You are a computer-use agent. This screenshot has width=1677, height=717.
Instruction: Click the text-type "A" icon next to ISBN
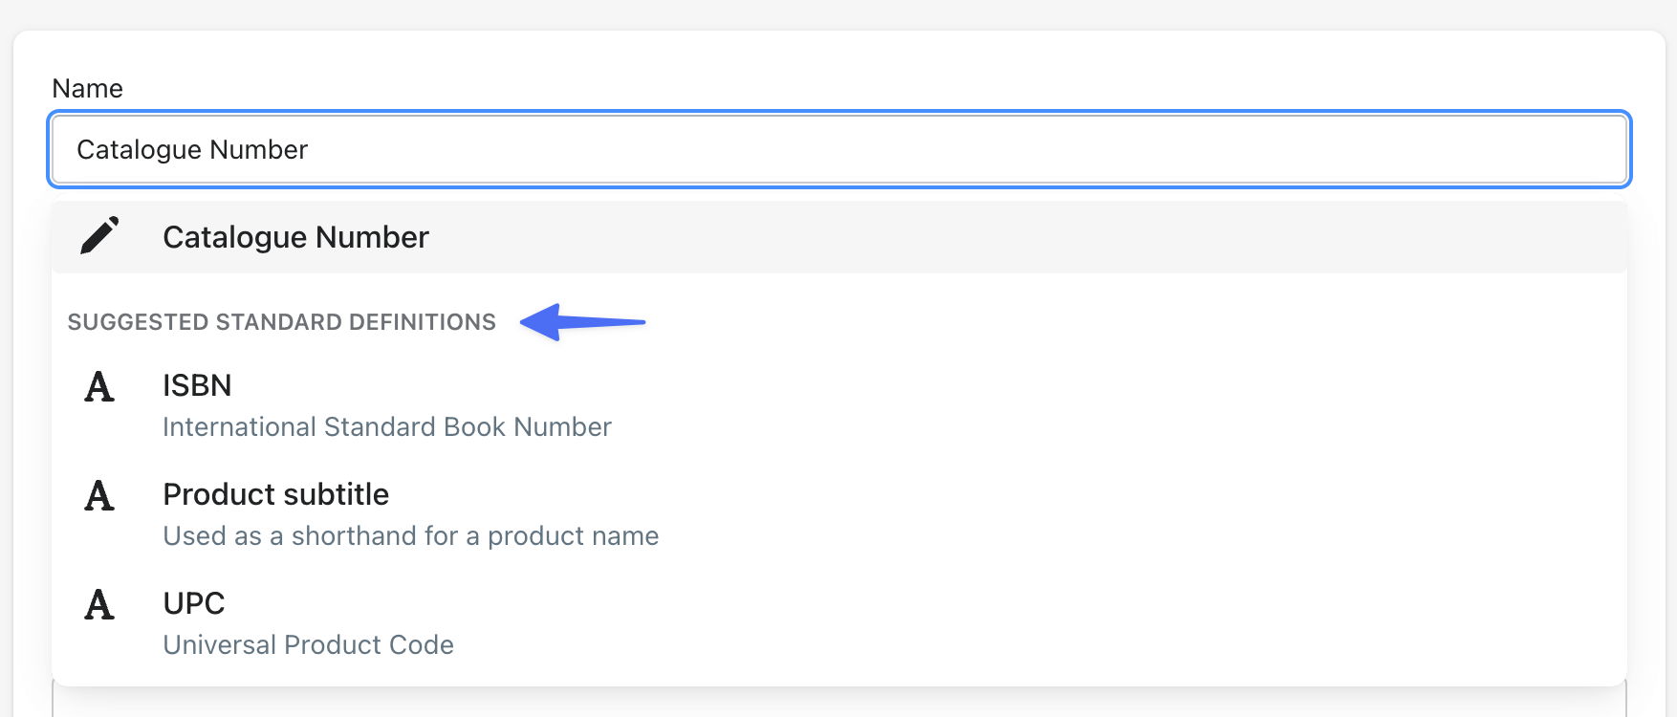pos(99,387)
